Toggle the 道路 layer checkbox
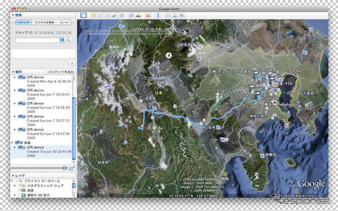 point(20,190)
